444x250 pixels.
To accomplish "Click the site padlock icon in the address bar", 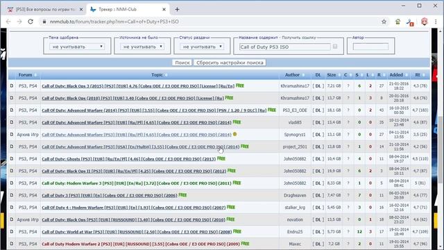I will click(x=44, y=22).
